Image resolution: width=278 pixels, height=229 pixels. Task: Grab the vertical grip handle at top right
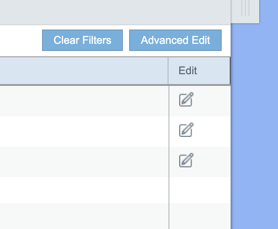click(245, 8)
